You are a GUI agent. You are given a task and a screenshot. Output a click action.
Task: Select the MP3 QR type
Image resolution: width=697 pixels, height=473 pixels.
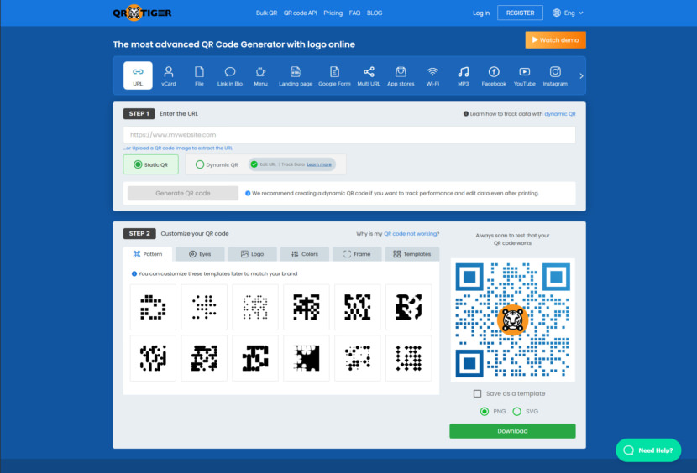click(464, 76)
